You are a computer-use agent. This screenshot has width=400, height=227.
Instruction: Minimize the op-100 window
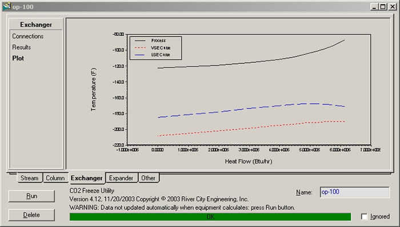click(374, 7)
